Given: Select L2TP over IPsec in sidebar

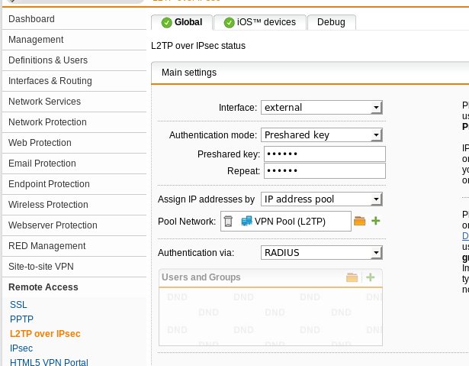Looking at the screenshot, I should (45, 334).
